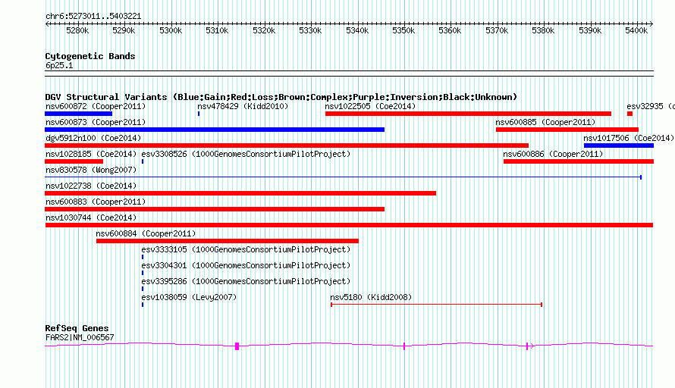Click the 5400k ruler tick label
Image resolution: width=675 pixels, height=388 pixels.
click(x=636, y=30)
